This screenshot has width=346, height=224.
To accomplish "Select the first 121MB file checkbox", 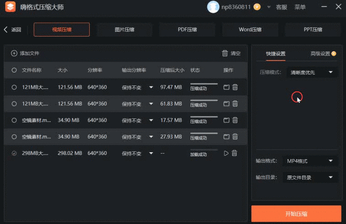I will coord(14,87).
